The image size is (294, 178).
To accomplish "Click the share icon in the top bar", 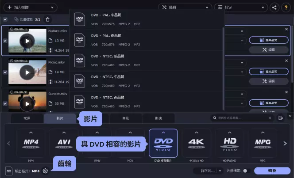I will click(275, 8).
